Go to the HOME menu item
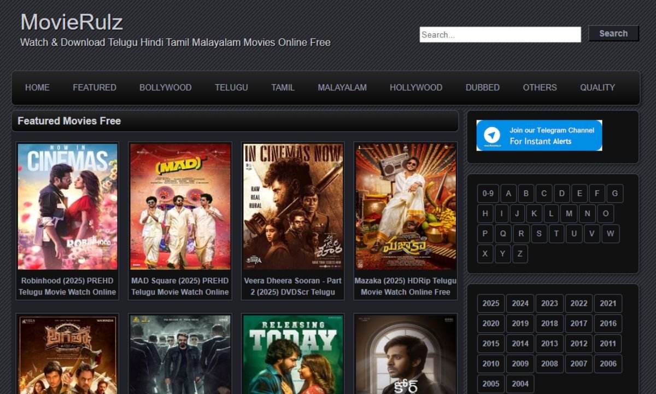656x394 pixels. coord(37,88)
